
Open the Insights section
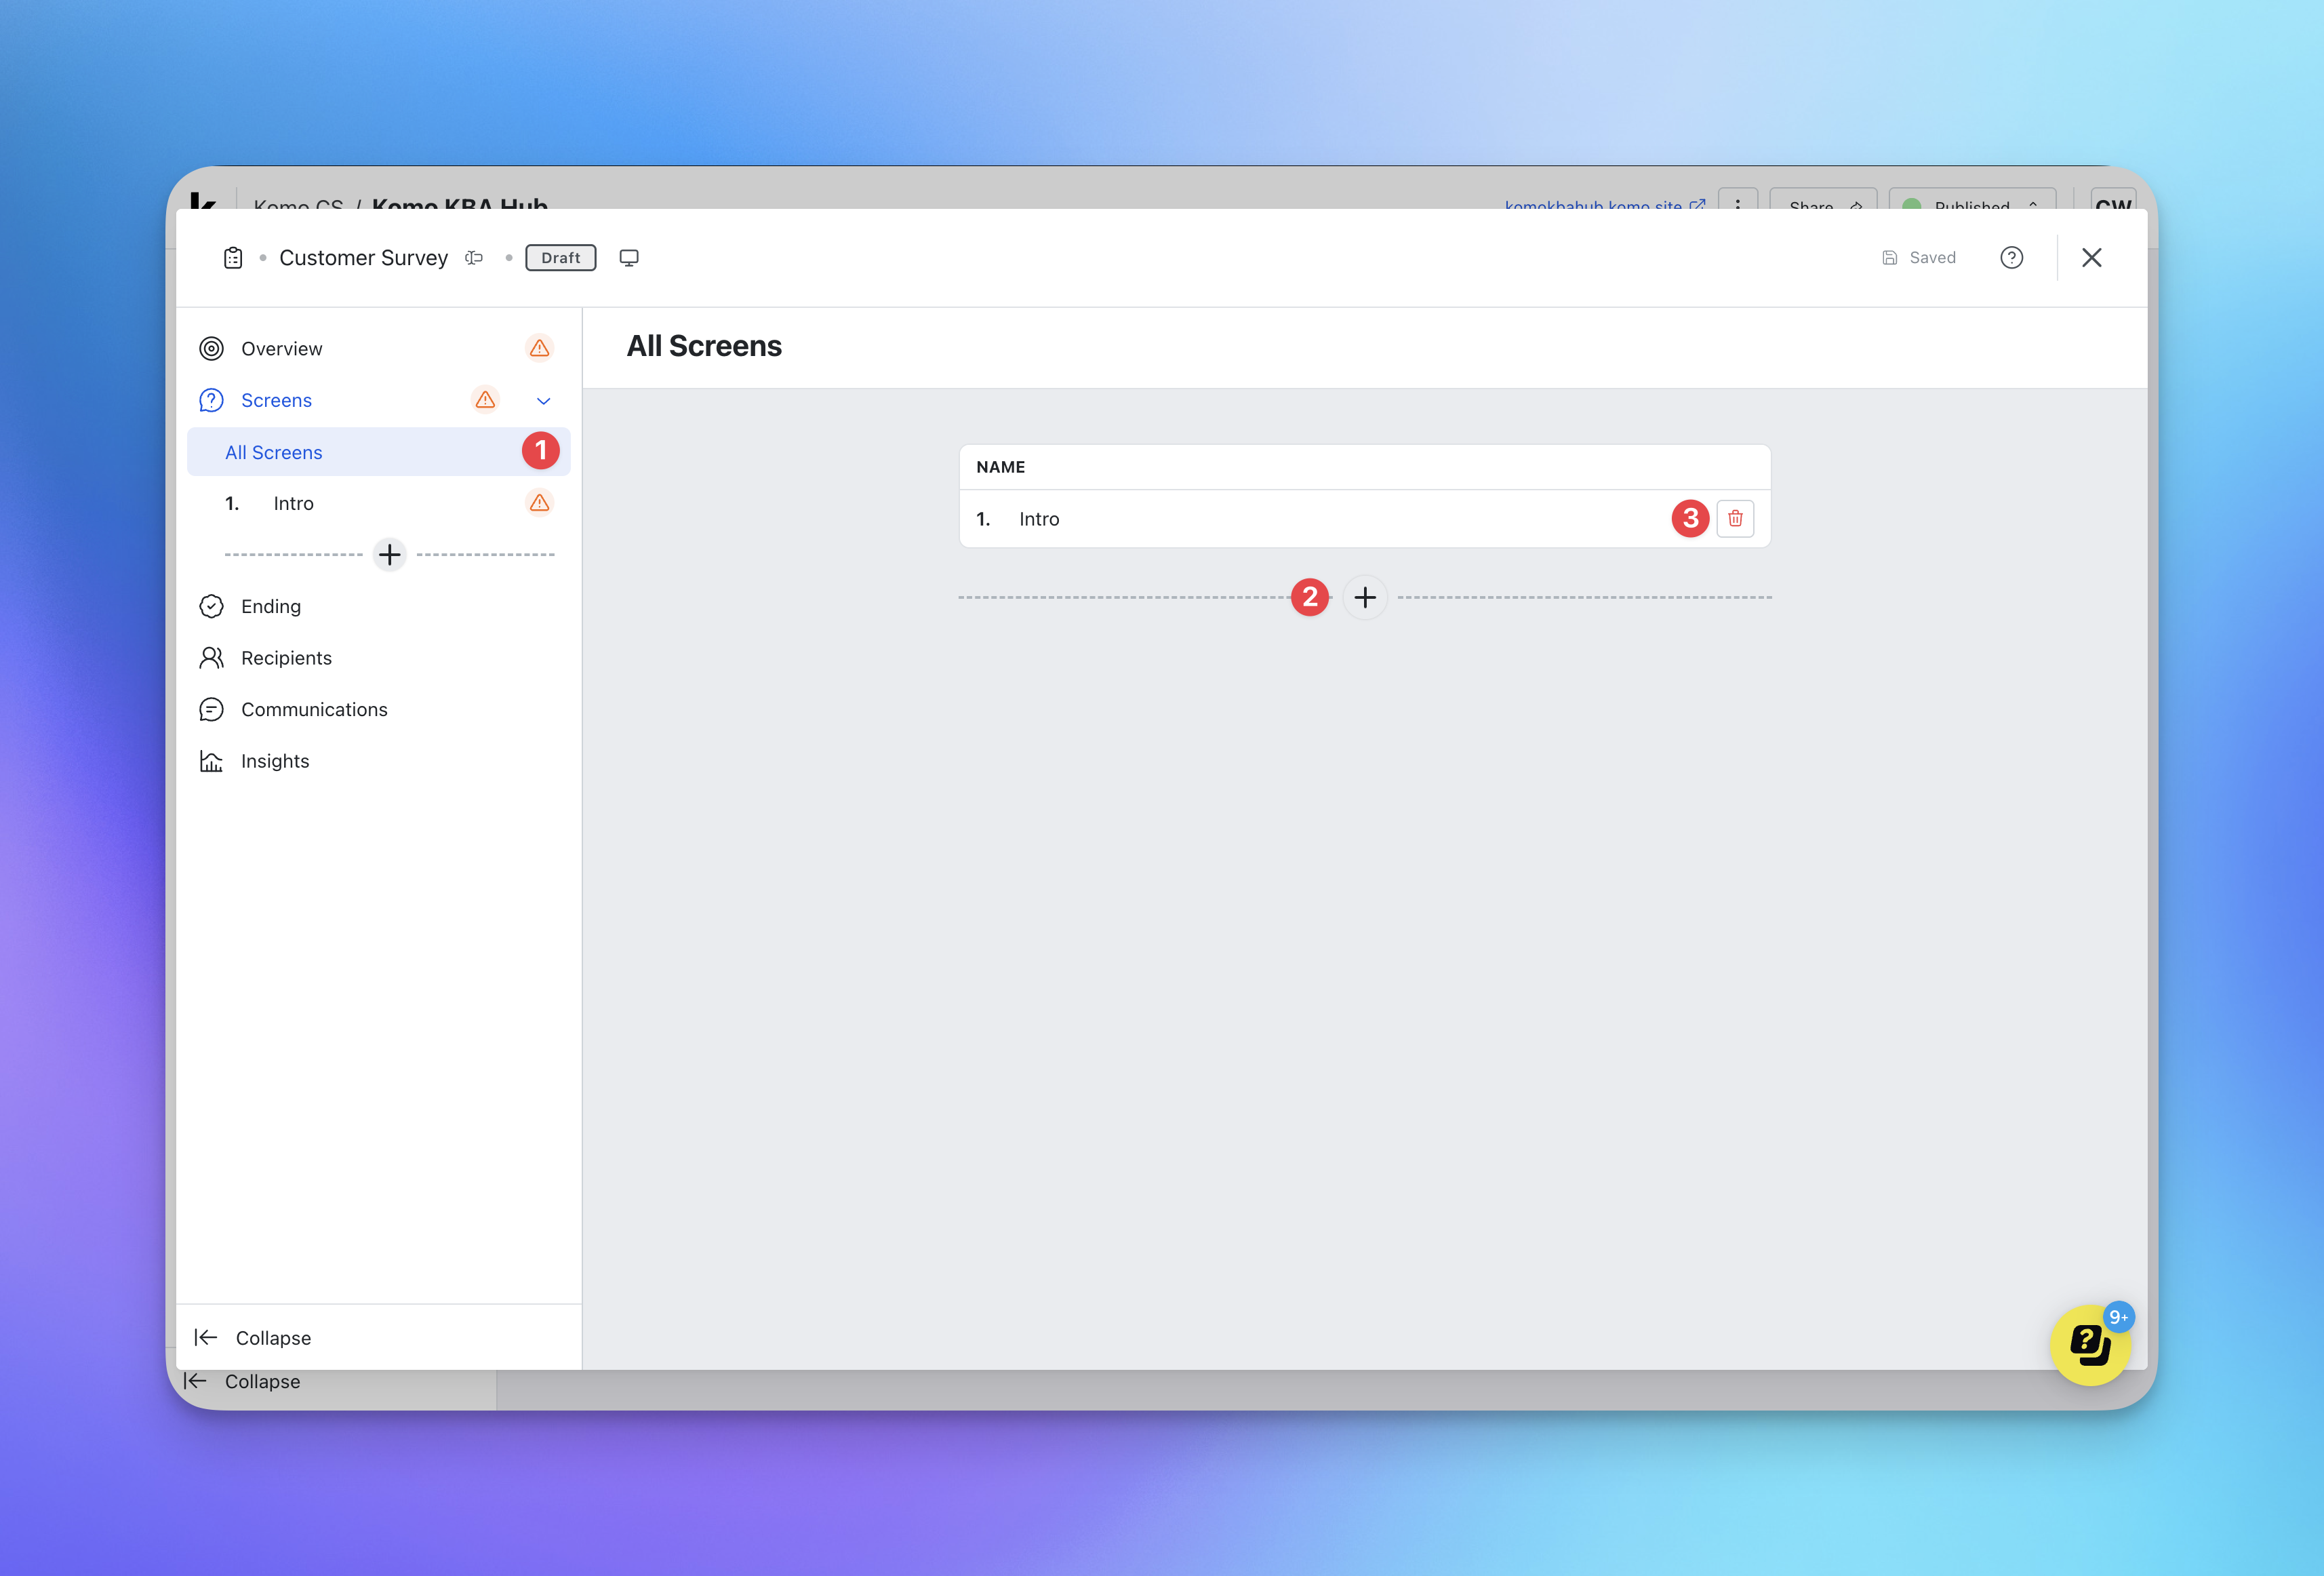coord(275,761)
